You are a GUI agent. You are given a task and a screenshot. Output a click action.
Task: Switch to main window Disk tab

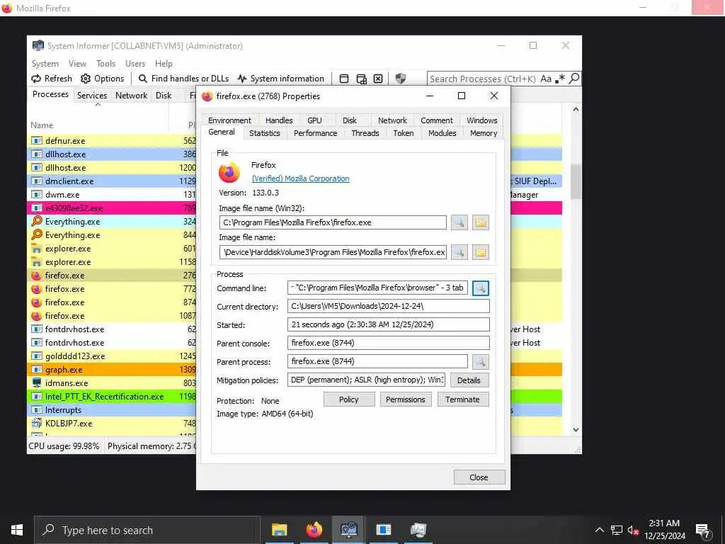tap(164, 96)
